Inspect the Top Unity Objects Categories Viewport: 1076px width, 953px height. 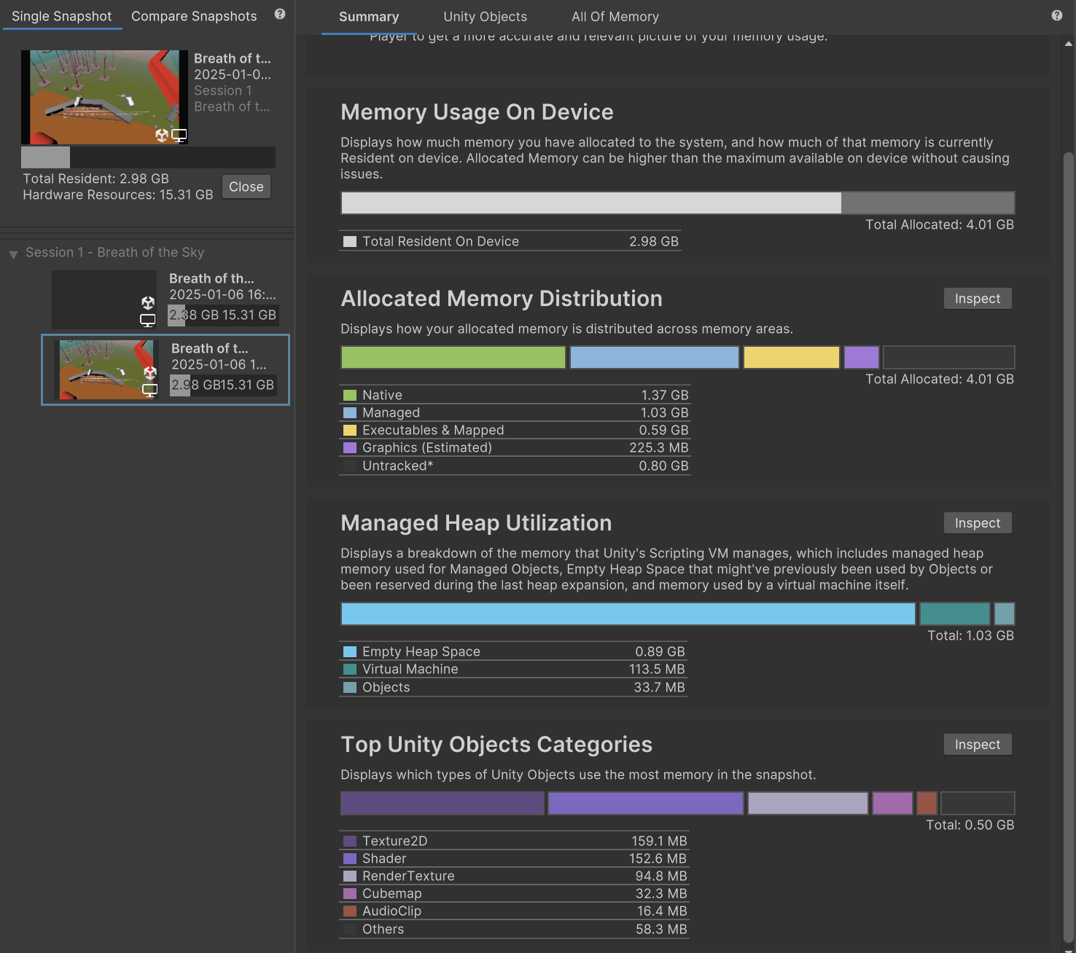click(x=977, y=744)
